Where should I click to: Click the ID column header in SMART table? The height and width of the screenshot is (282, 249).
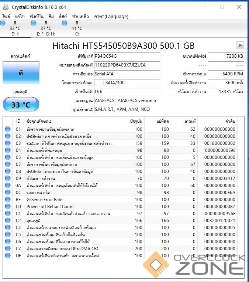(x=18, y=121)
